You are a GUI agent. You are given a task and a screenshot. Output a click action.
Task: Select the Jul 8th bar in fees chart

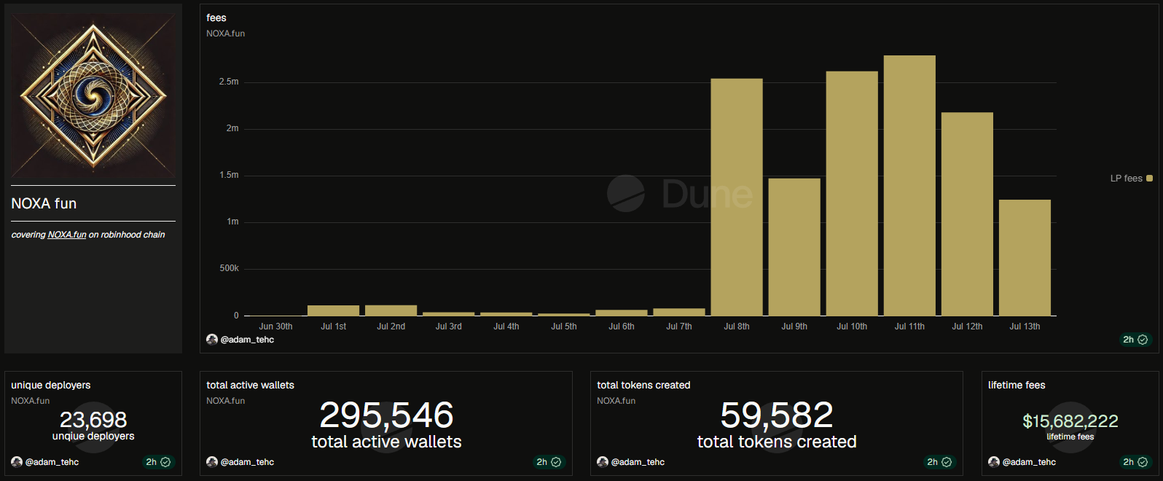(737, 197)
